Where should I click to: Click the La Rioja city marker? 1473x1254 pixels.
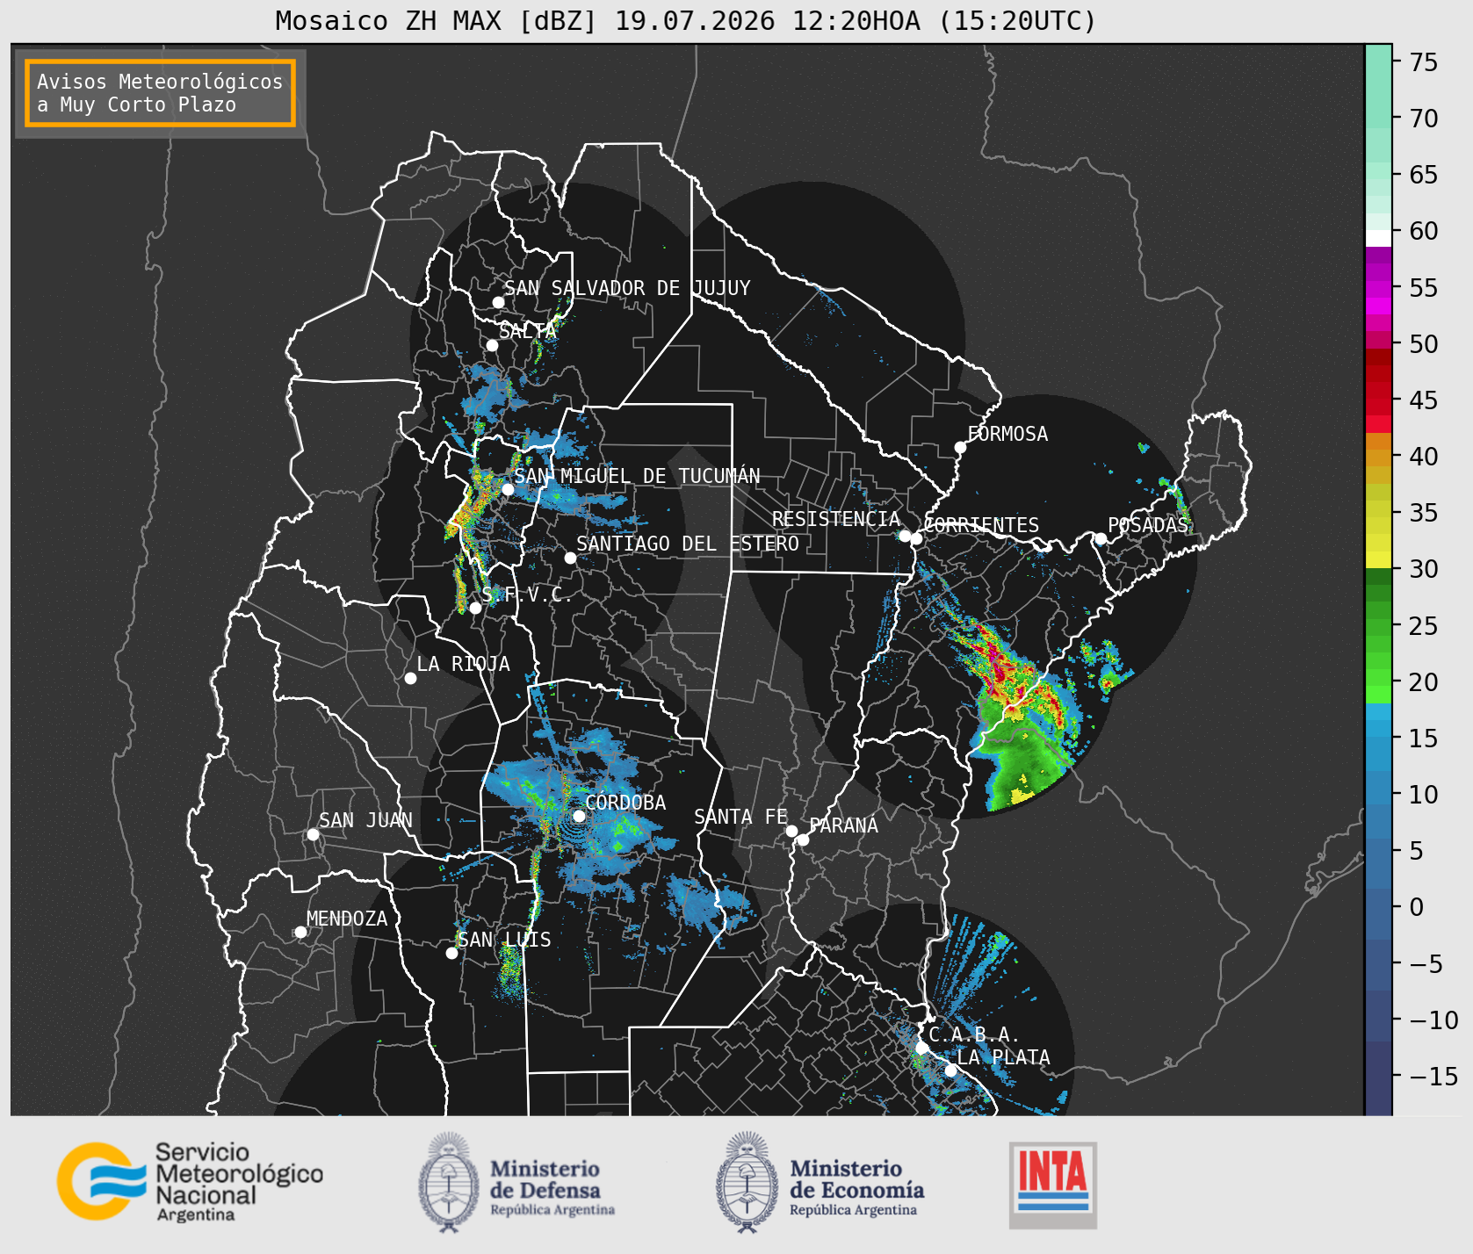click(x=410, y=678)
